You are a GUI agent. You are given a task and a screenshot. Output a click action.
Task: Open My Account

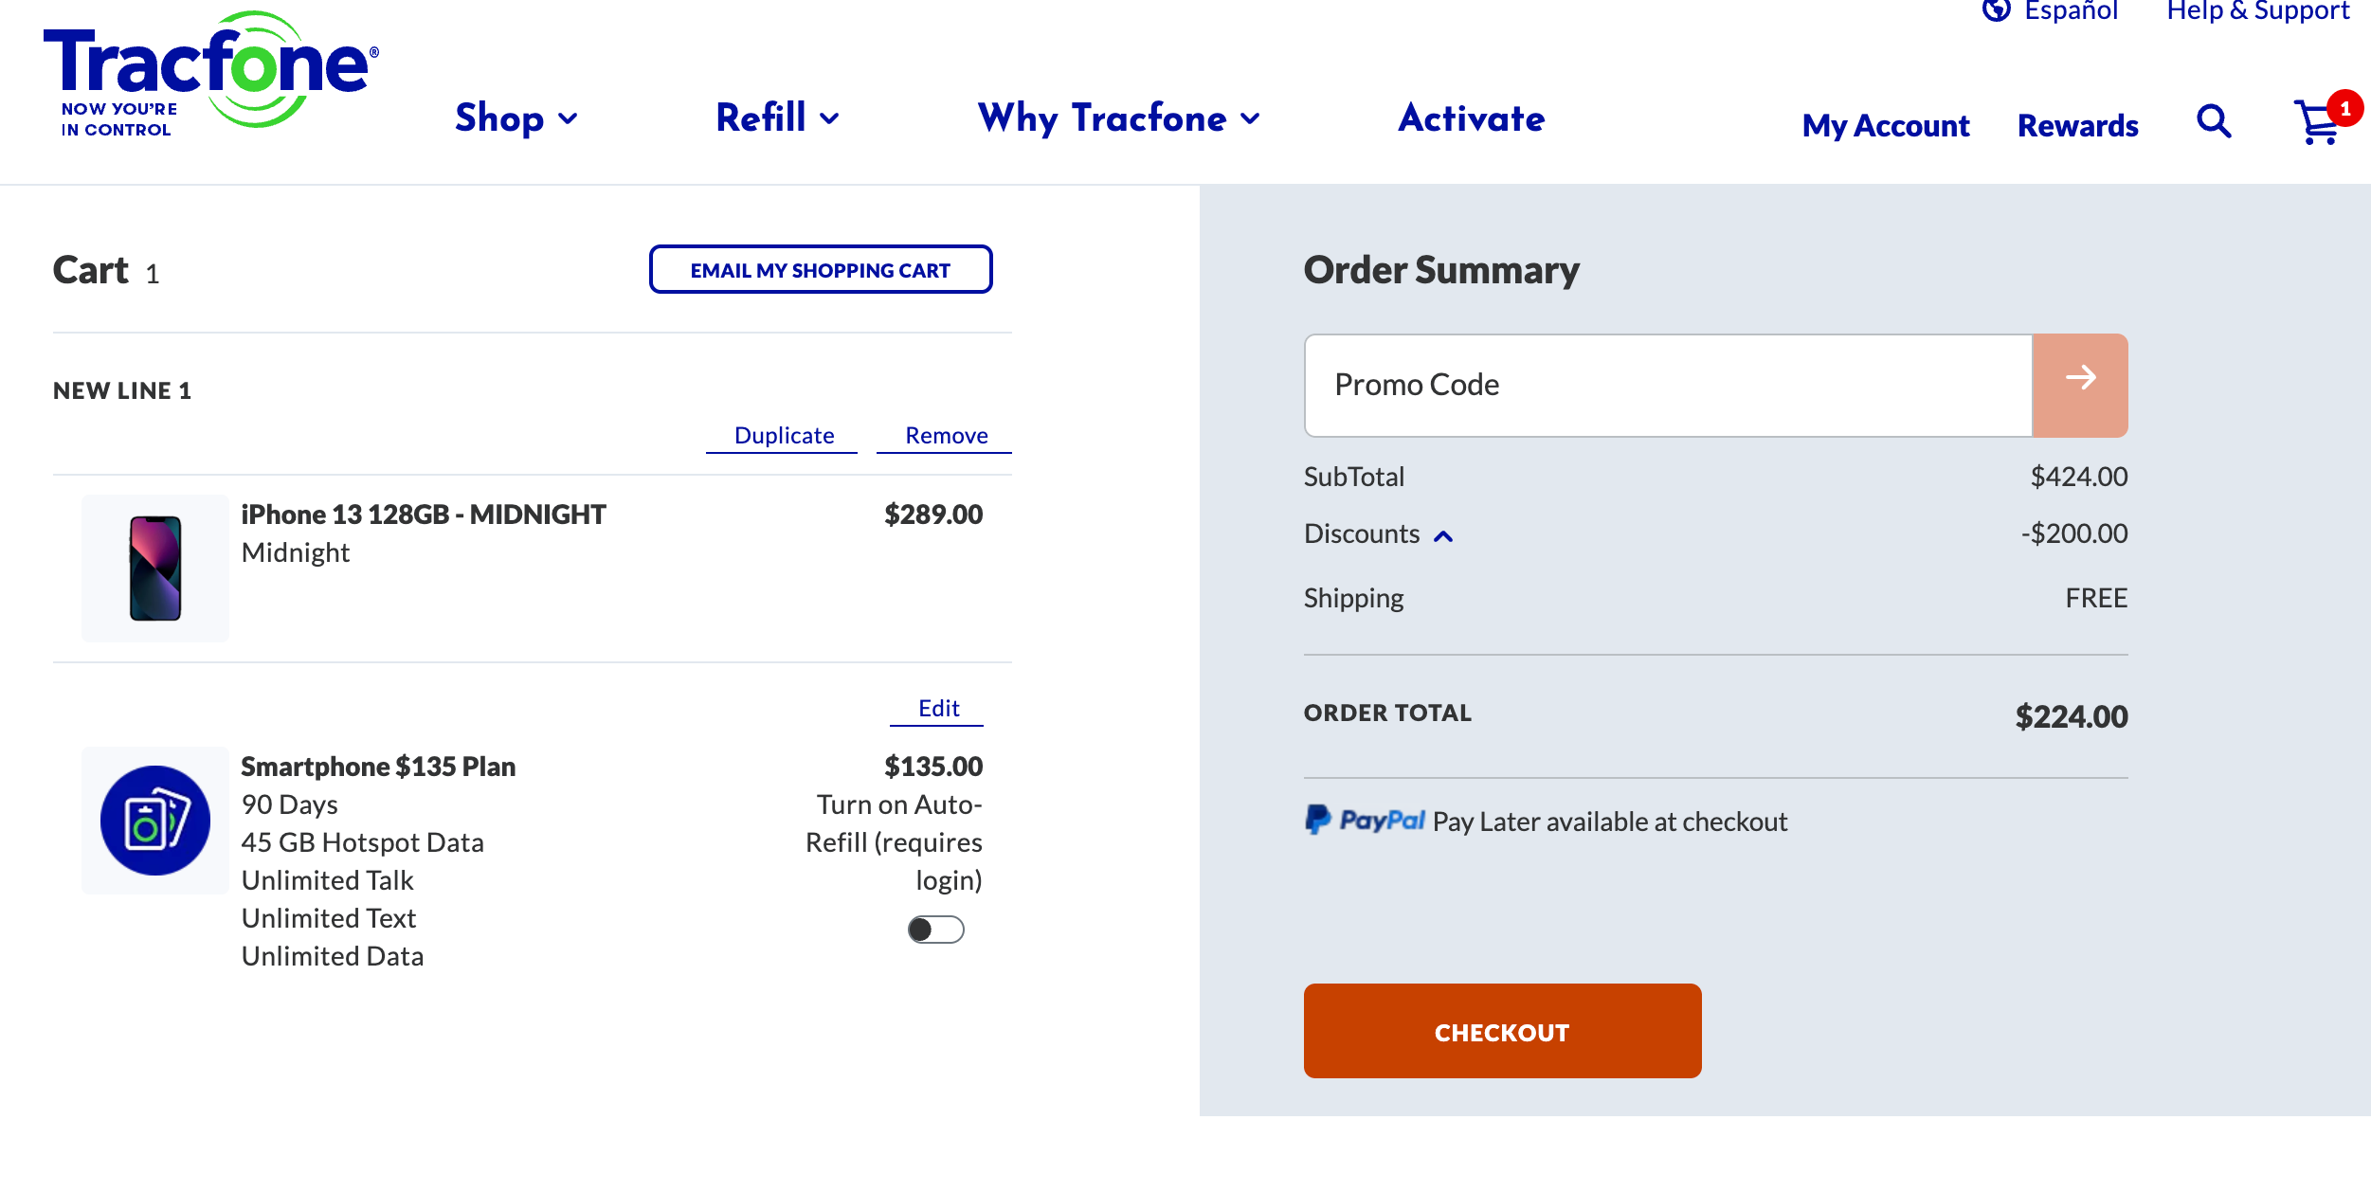[1885, 125]
